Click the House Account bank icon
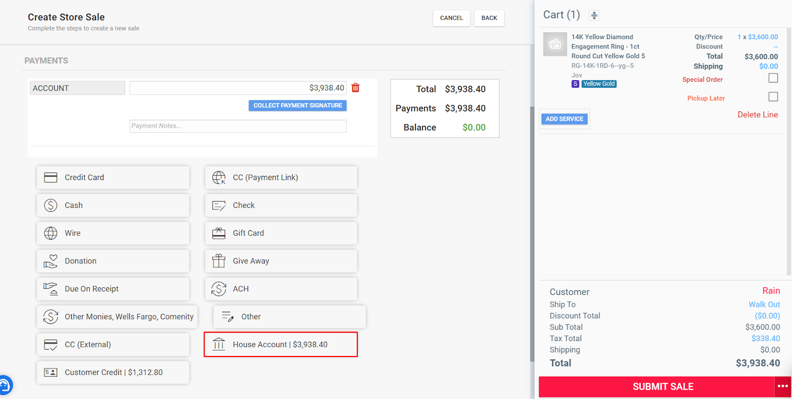792x399 pixels. [219, 344]
